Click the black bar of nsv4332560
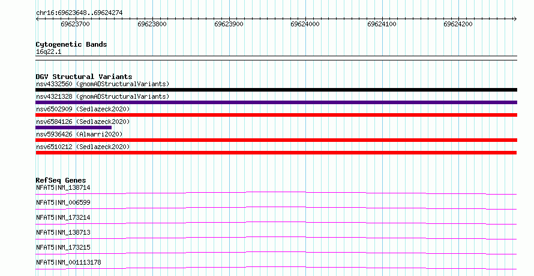The image size is (534, 276). pyautogui.click(x=276, y=90)
